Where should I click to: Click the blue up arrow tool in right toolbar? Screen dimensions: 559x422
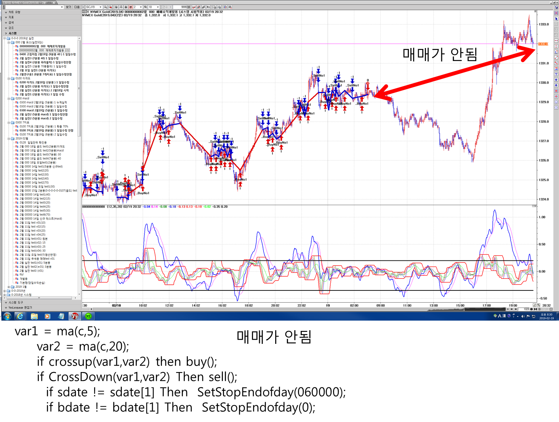[x=556, y=80]
